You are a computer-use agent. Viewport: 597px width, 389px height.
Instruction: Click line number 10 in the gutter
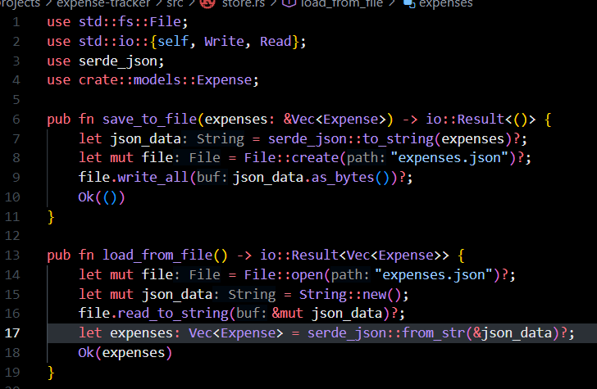[x=12, y=197]
